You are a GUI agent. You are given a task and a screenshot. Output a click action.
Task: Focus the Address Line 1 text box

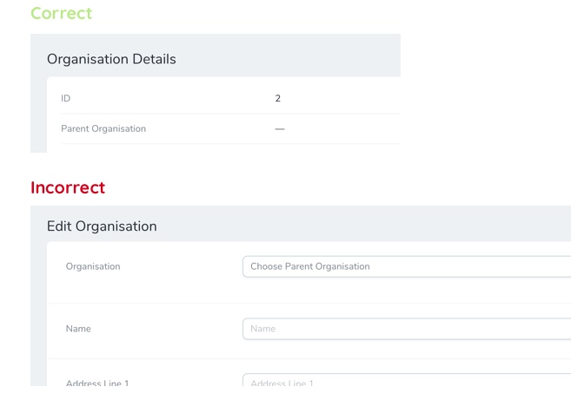(x=406, y=382)
